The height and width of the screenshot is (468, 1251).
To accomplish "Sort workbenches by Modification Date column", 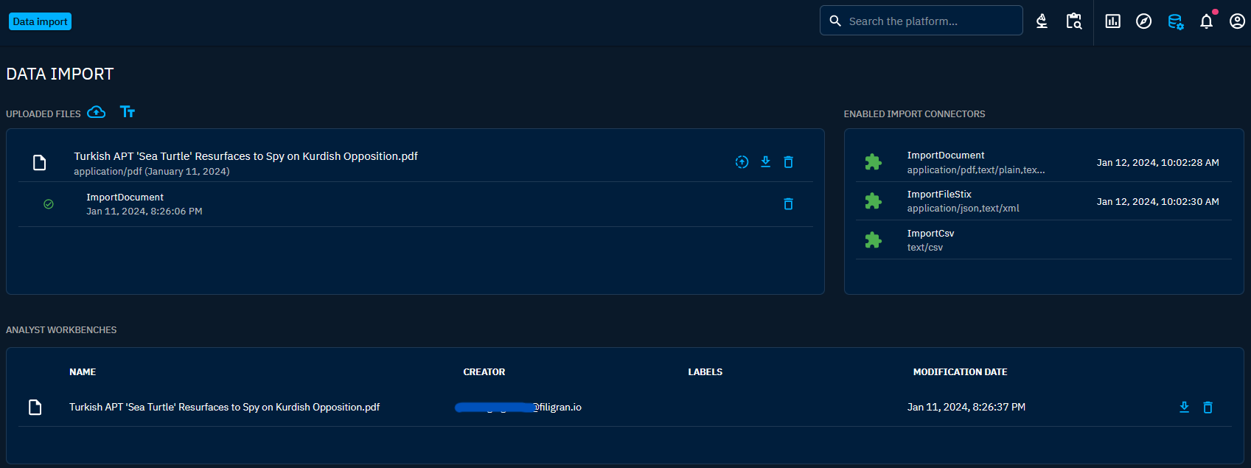I will point(960,372).
